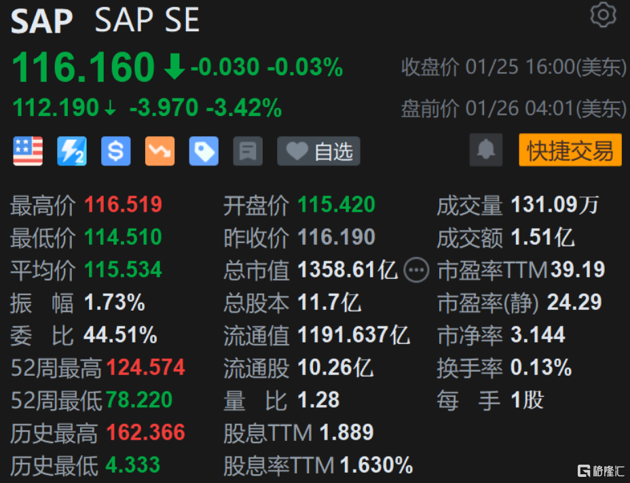
Task: Select the 成交量 volume value 131.09万
Action: (555, 205)
